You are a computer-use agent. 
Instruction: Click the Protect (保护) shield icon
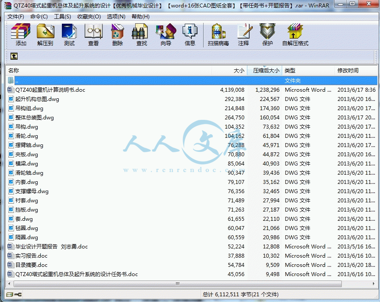tap(267, 31)
